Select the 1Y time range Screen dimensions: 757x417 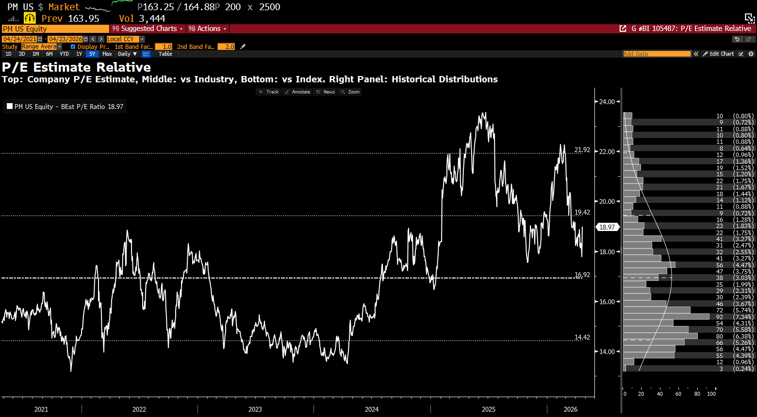pos(79,54)
